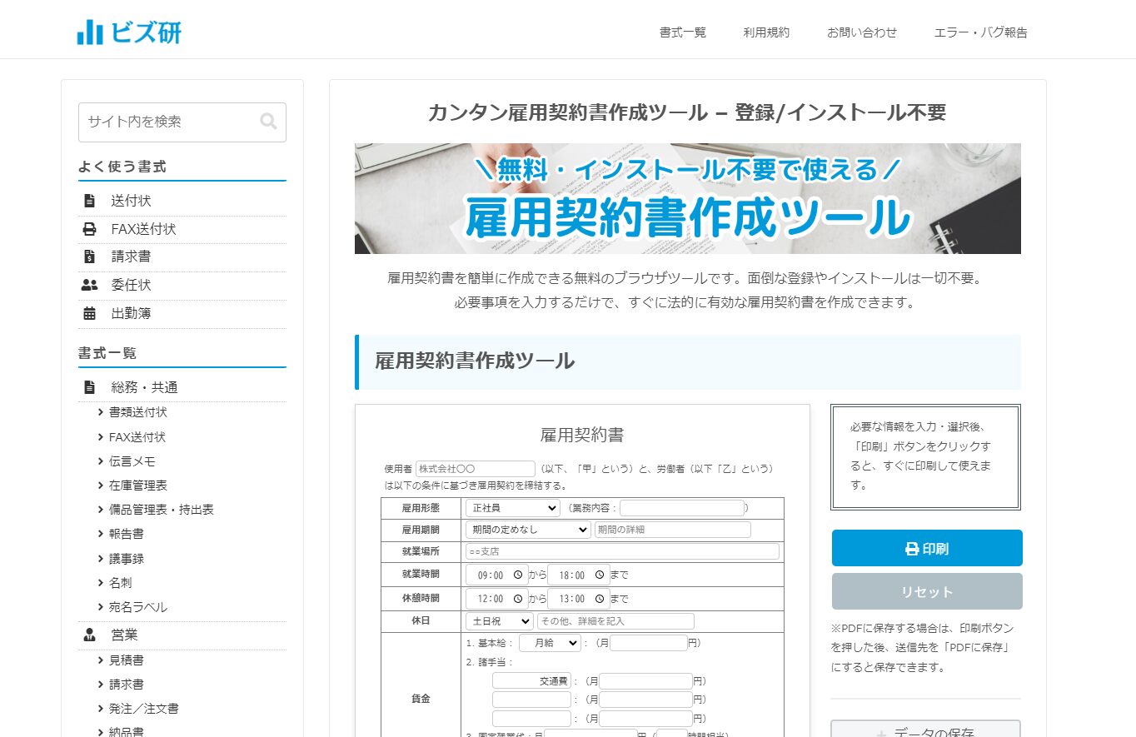Click the calendar icon beside 出勤簿
1136x737 pixels.
89,313
